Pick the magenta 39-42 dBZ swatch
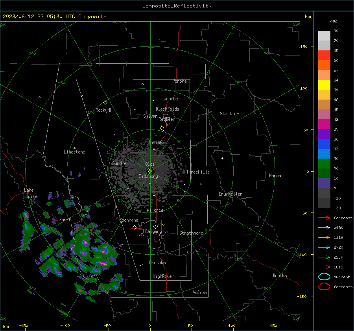The width and height of the screenshot is (354, 331). (x=324, y=124)
